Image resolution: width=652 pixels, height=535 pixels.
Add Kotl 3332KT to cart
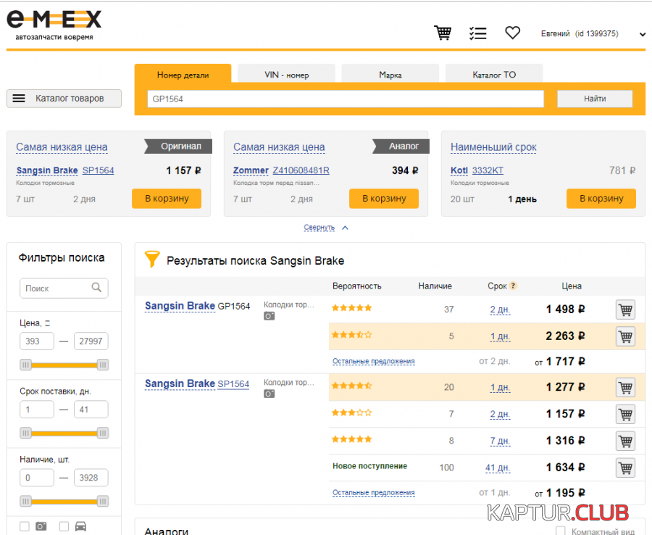601,199
